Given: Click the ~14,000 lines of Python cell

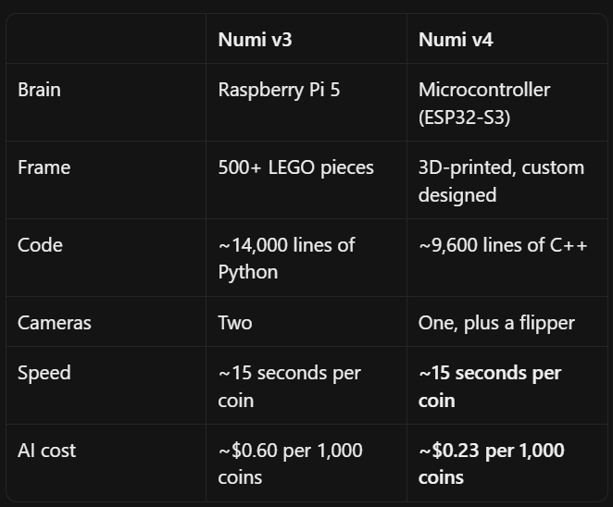Looking at the screenshot, I should pos(306,258).
